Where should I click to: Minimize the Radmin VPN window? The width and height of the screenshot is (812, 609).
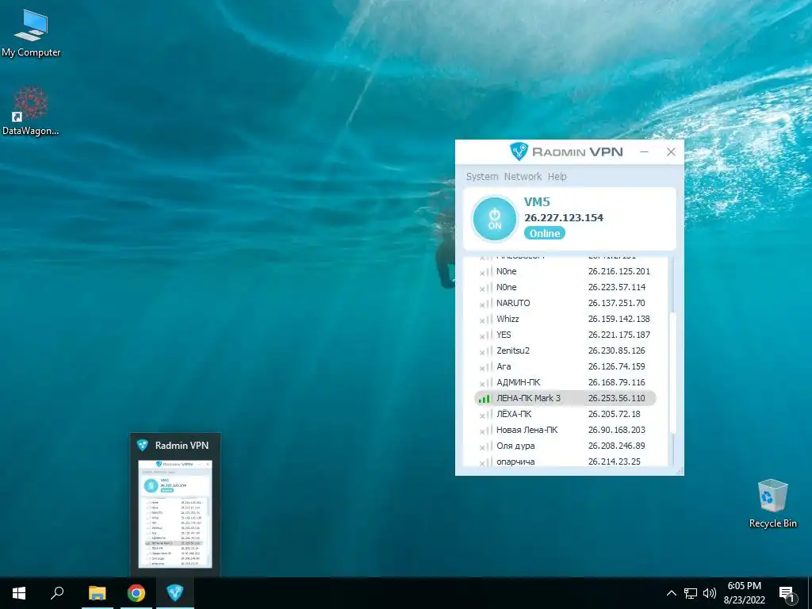click(644, 151)
